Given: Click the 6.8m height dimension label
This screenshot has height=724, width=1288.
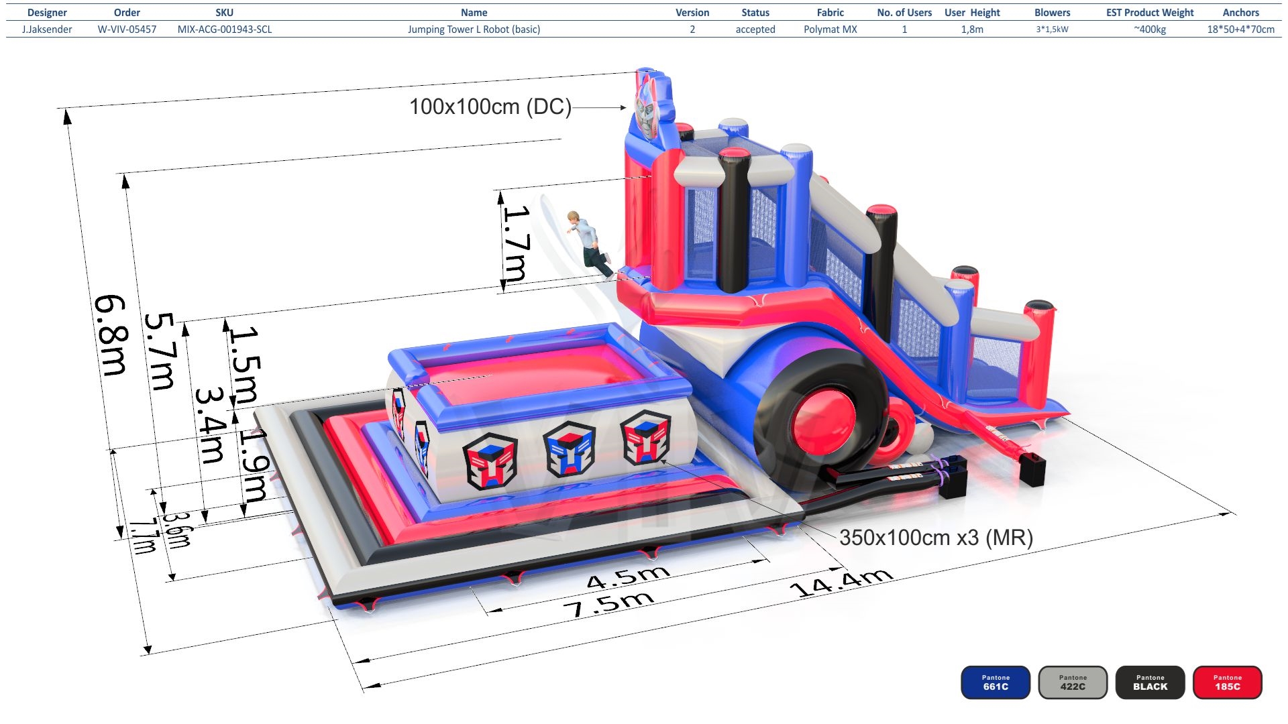Looking at the screenshot, I should (111, 335).
